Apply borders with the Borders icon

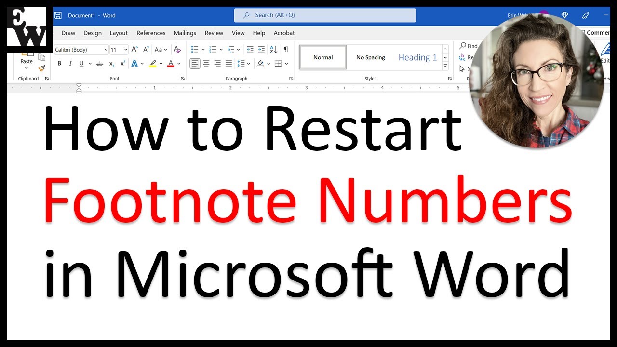click(278, 64)
